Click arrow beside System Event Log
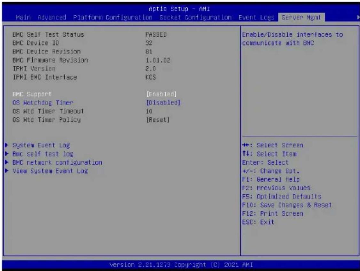The width and height of the screenshot is (360, 271). 7,145
